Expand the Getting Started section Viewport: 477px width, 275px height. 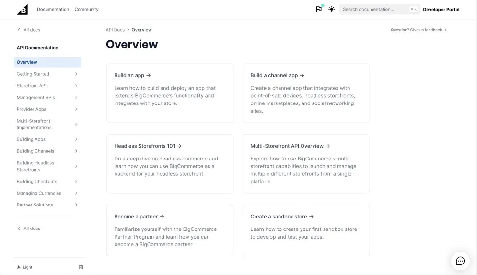[x=47, y=74]
